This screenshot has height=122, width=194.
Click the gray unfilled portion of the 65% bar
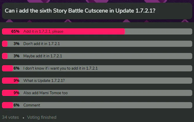click(x=159, y=31)
